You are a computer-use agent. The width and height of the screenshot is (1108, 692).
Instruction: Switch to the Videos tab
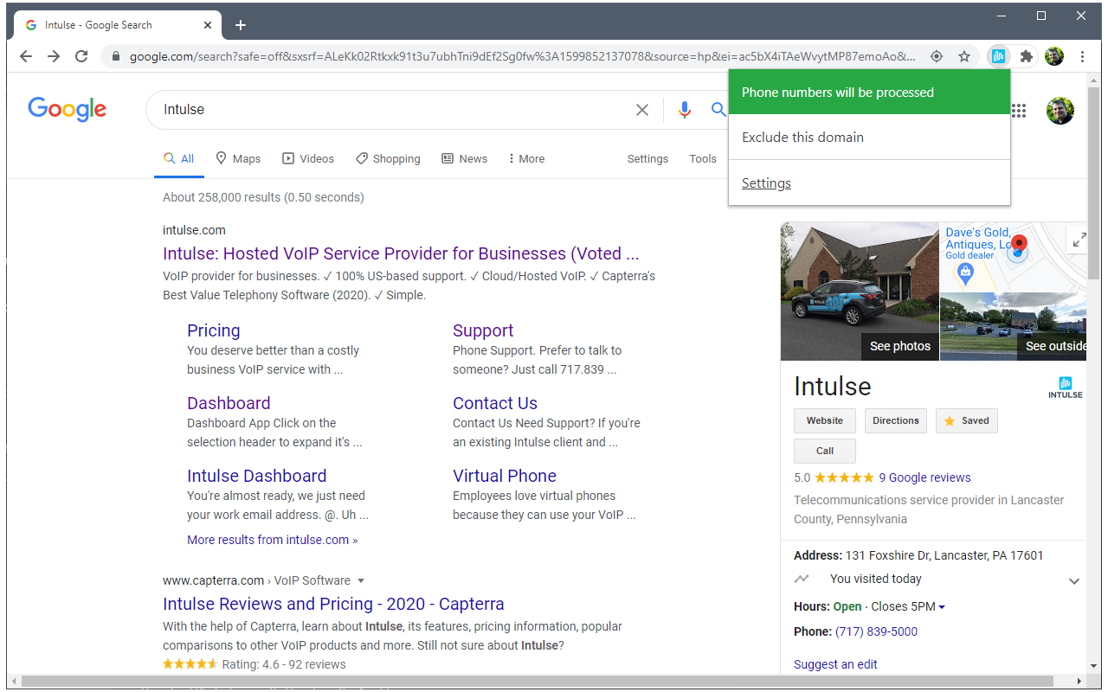pos(308,159)
